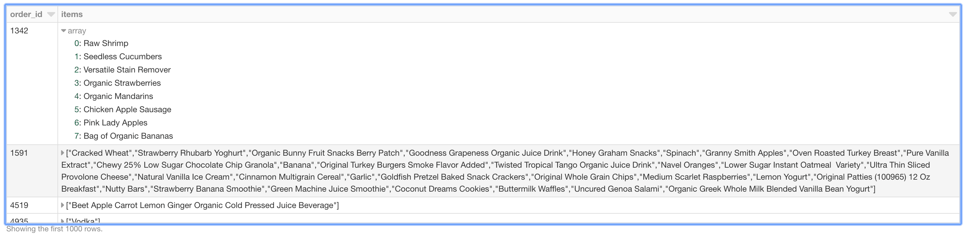The image size is (965, 237).
Task: Select the order_id cell 4519
Action: click(19, 205)
